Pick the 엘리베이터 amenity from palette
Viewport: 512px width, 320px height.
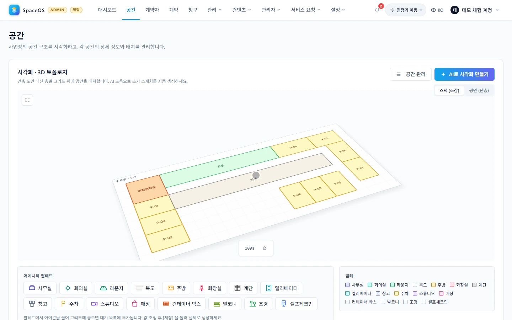tap(281, 288)
